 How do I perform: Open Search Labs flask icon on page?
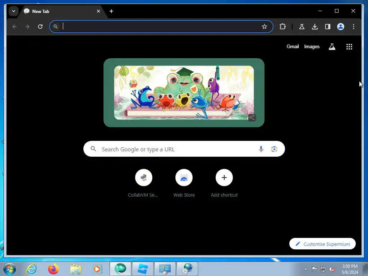[332, 47]
